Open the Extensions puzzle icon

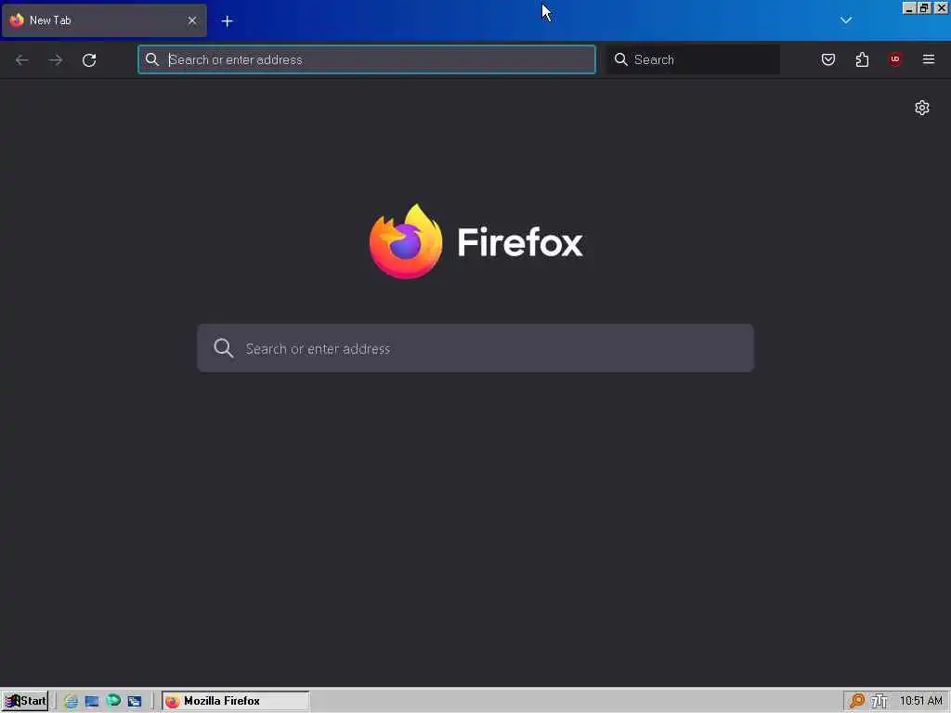tap(862, 59)
